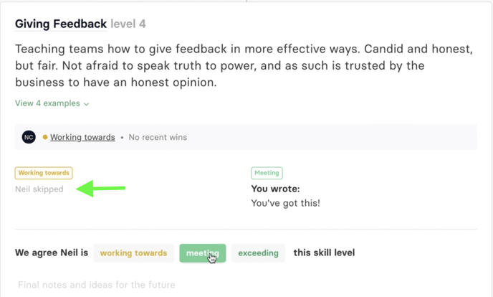Expand the View 4 examples section
This screenshot has width=493, height=297.
(52, 103)
